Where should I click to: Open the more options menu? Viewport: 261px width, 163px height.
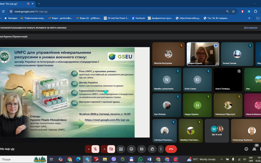pos(161,149)
